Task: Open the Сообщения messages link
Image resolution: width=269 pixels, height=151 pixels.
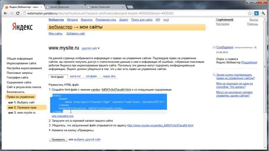Action: coord(224,47)
